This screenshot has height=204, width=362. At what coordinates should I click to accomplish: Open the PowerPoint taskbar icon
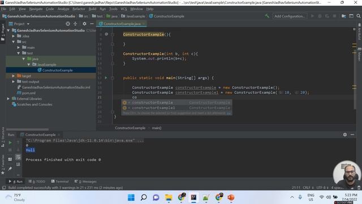[x=231, y=198]
